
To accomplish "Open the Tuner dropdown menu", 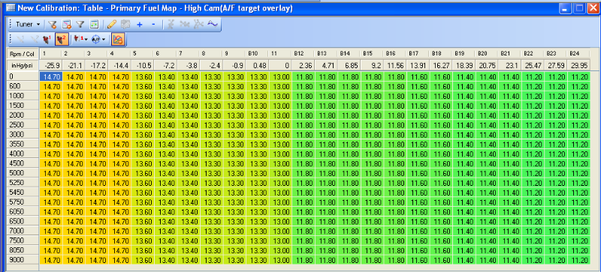I will [28, 25].
